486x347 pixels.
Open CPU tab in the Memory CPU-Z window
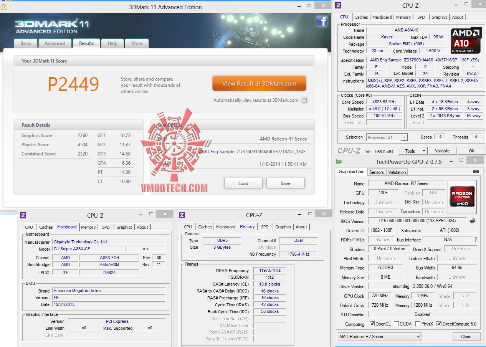coord(188,227)
